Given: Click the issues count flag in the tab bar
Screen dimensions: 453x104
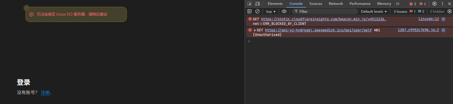Looking at the screenshot, I should pyautogui.click(x=423, y=4).
